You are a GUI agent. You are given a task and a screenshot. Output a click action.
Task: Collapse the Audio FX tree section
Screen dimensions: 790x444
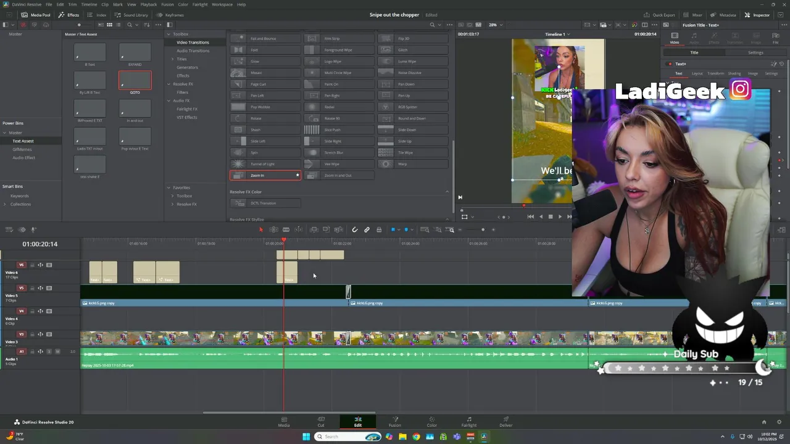168,101
